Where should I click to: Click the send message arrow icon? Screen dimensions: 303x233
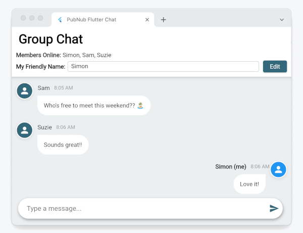tap(274, 208)
